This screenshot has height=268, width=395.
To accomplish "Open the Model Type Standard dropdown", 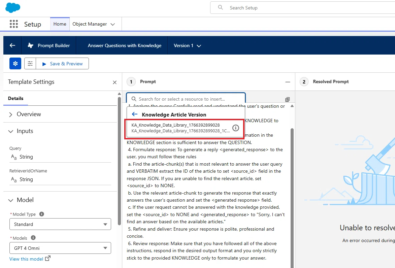I will pos(60,224).
